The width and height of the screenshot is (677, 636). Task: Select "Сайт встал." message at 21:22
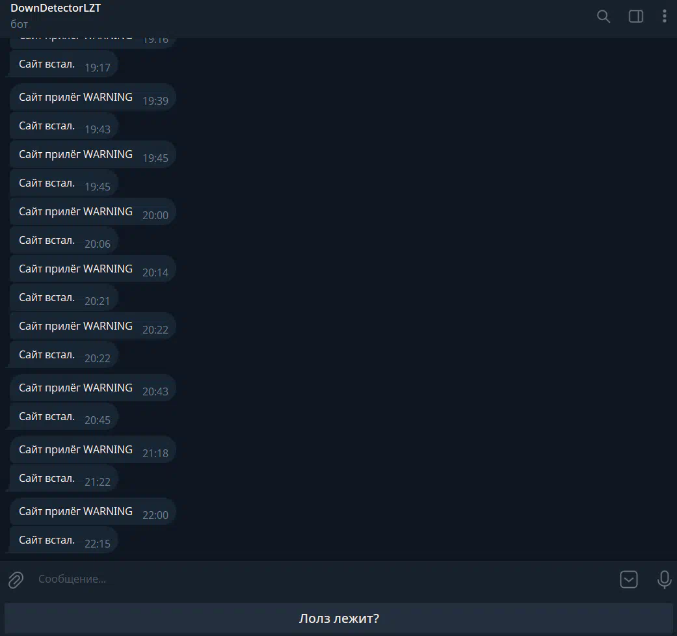[64, 478]
